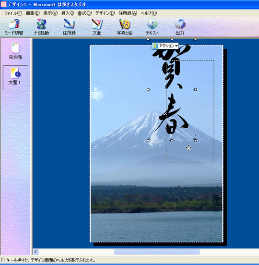
Task: Open the 編集 menu
Action: (x=33, y=13)
